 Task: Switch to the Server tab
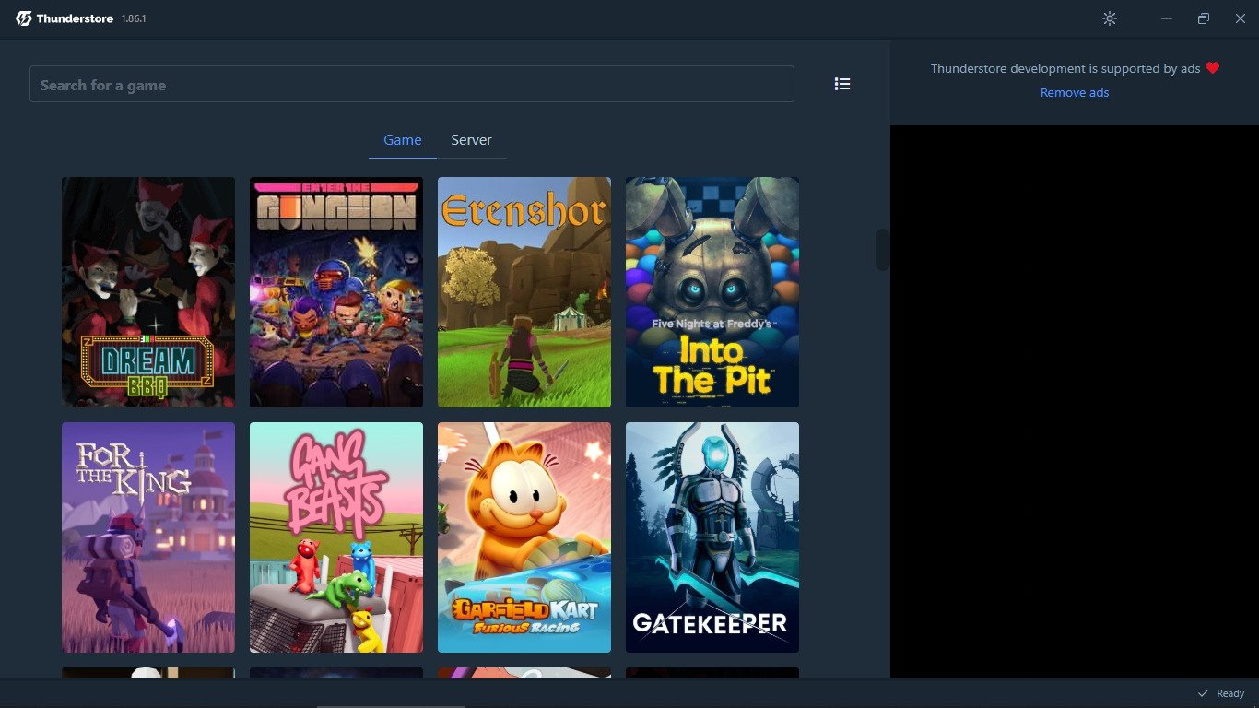(x=471, y=140)
